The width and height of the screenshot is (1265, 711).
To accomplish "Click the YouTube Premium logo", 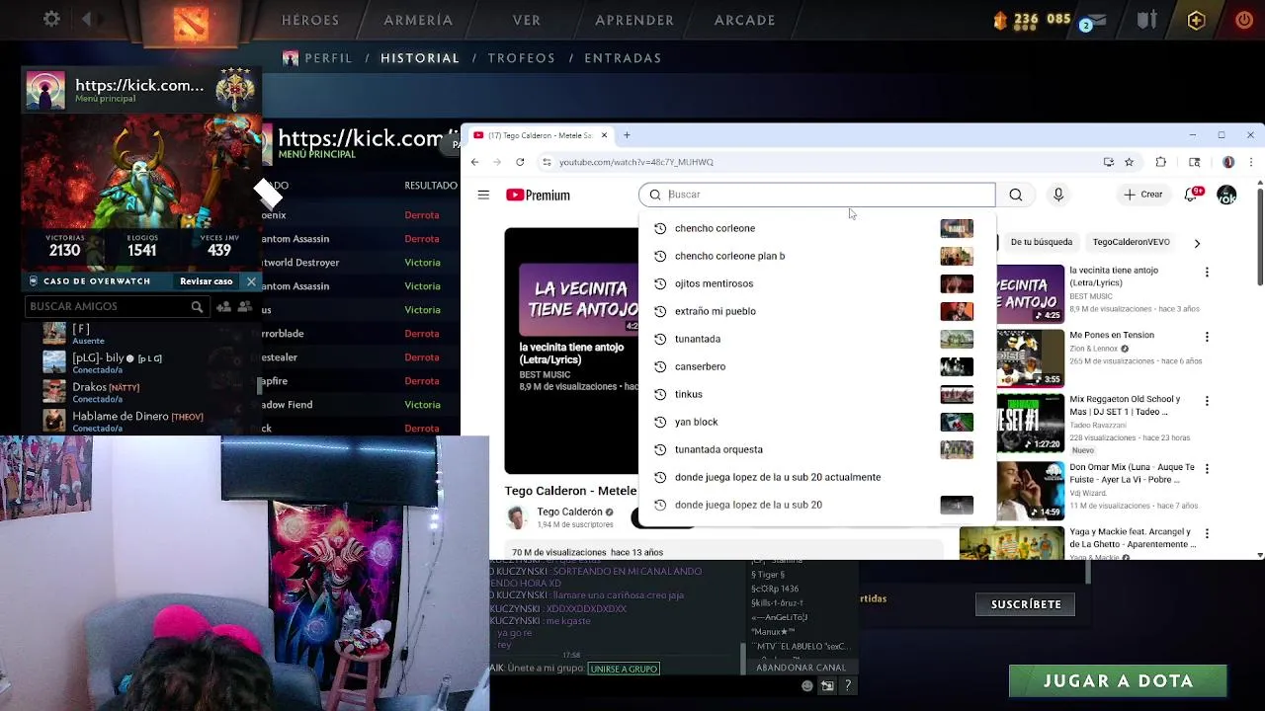I will (x=538, y=196).
